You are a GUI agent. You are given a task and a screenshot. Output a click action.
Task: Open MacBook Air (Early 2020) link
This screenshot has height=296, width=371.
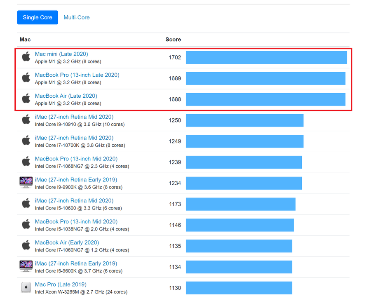[67, 242]
